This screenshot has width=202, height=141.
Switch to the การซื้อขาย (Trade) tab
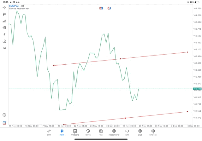click(x=75, y=132)
